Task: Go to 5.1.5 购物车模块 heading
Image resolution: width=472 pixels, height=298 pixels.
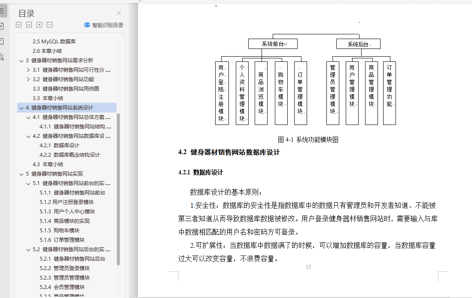Action: (x=59, y=231)
